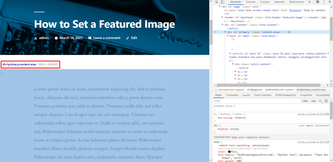The height and width of the screenshot is (162, 333).
Task: Collapse the div.entry-content node
Action: (233, 64)
